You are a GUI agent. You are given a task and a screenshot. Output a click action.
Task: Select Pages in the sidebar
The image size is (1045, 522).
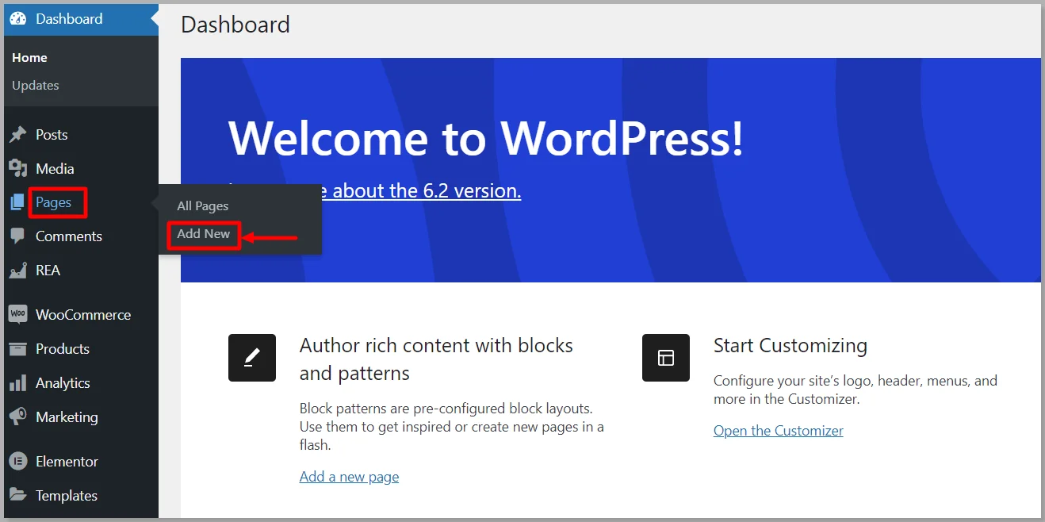(53, 202)
